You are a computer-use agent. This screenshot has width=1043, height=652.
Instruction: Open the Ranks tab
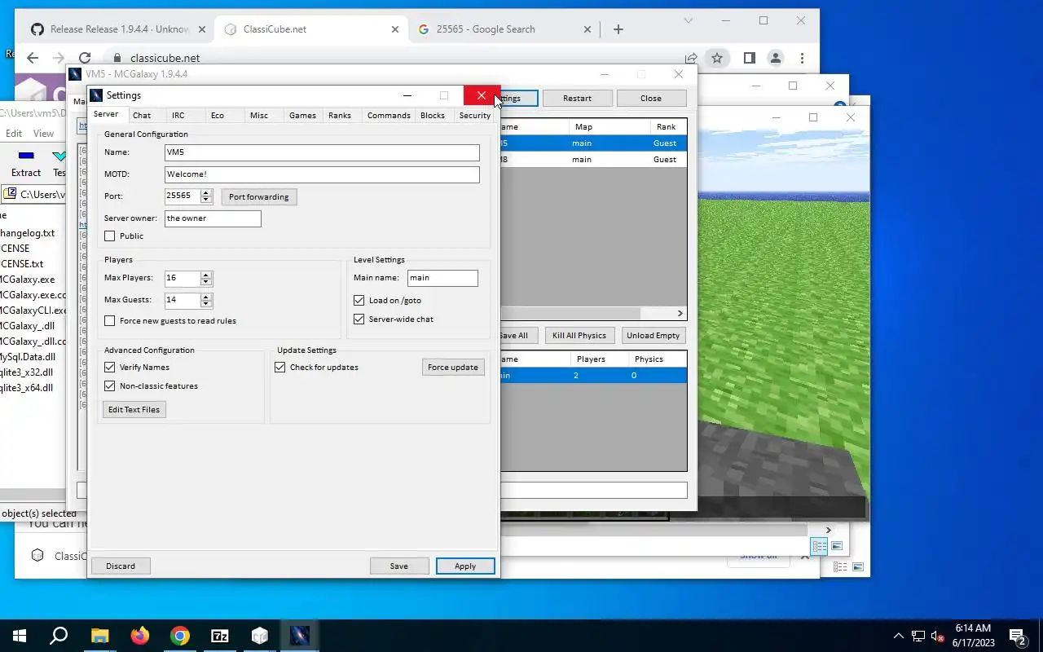(340, 115)
